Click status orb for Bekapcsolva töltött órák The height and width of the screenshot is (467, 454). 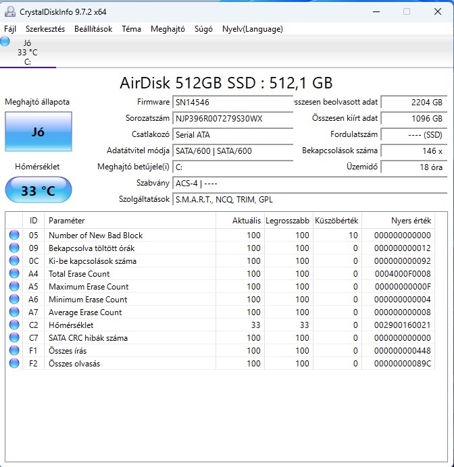14,248
